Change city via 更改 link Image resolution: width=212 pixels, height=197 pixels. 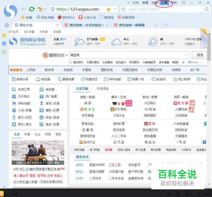pyautogui.click(x=63, y=39)
